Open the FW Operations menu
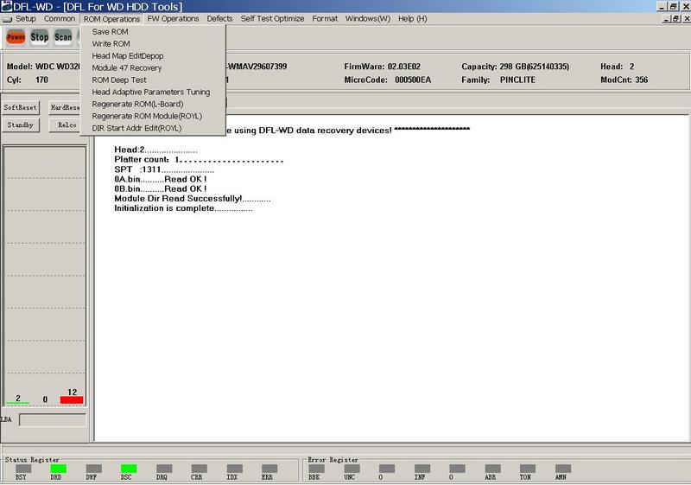This screenshot has height=485, width=691. [x=173, y=18]
